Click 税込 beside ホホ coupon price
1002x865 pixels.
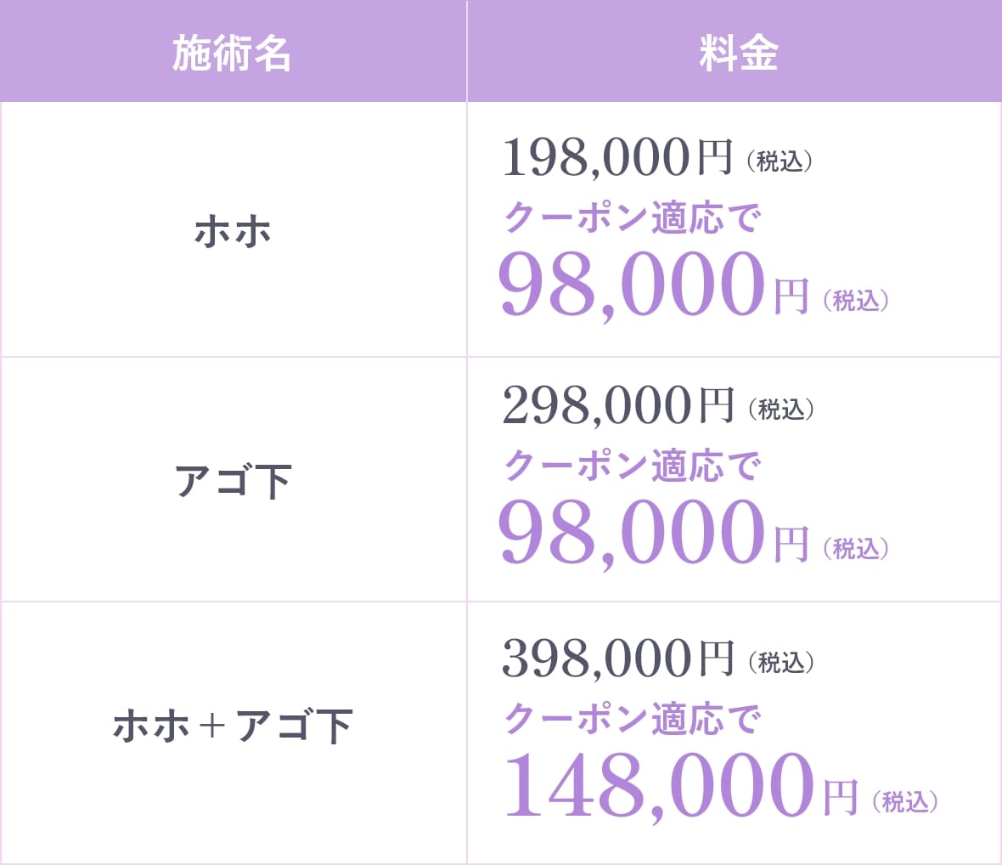(856, 300)
